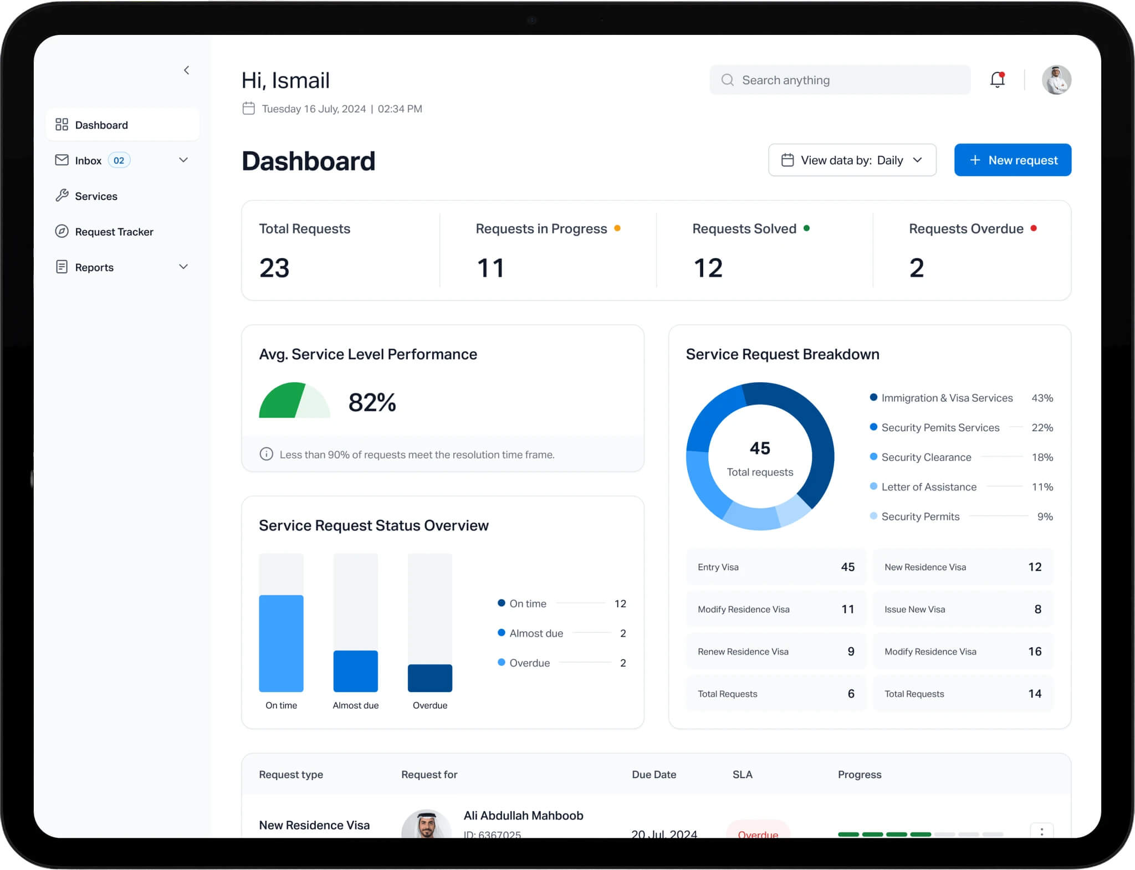The width and height of the screenshot is (1135, 870).
Task: Click the Dashboard grid icon in the sidebar
Action: click(x=62, y=125)
